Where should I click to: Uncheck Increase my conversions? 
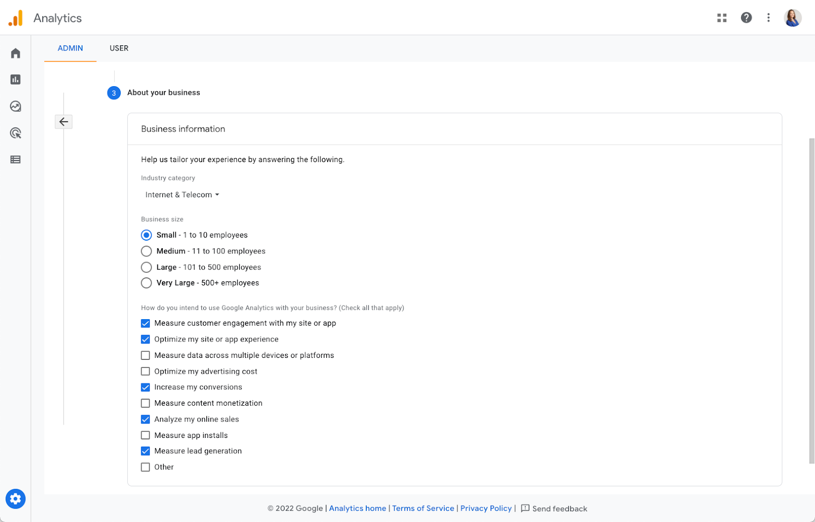point(145,387)
